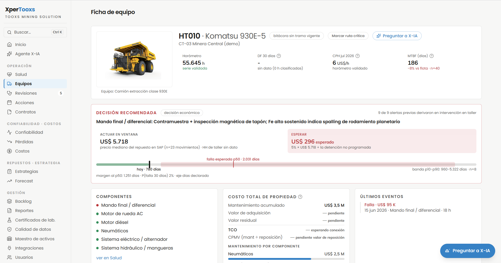The height and width of the screenshot is (263, 501).
Task: Click the Forecast trend icon
Action: [10, 181]
